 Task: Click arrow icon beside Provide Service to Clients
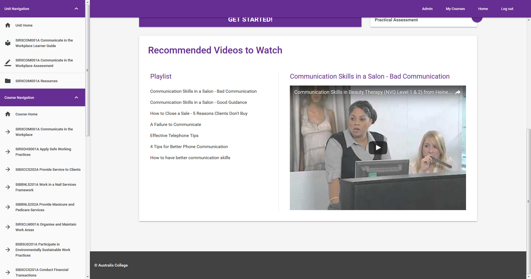[8, 169]
